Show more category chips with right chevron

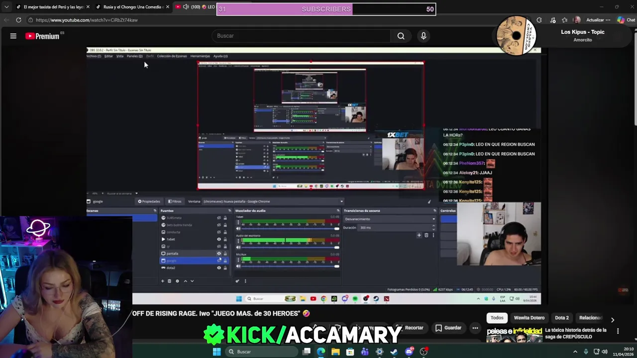click(613, 320)
